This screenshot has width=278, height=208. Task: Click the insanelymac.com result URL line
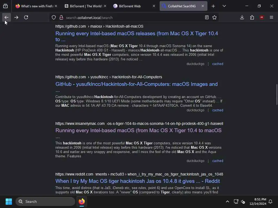click(139, 123)
